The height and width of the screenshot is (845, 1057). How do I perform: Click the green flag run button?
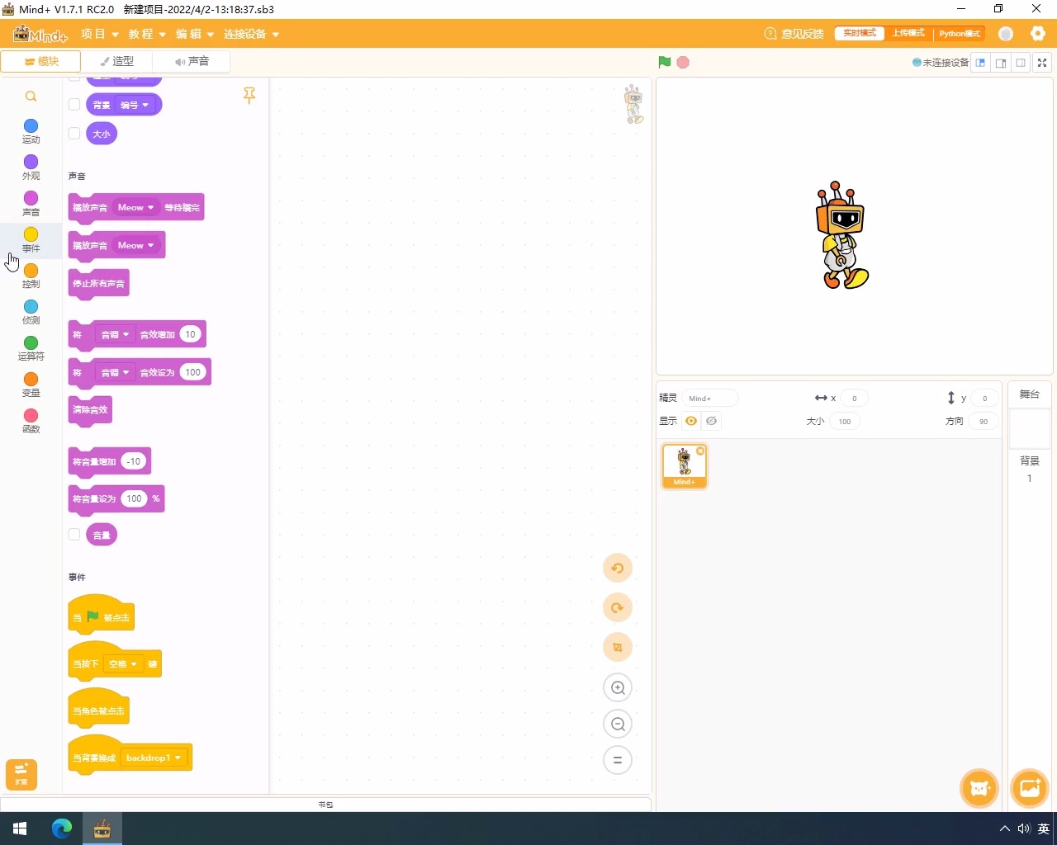pyautogui.click(x=665, y=63)
